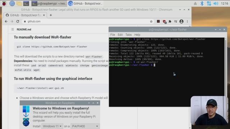Screen dimensions: 230x129
Task: Minimize the terminal window with the down arrow
Action: (216, 29)
